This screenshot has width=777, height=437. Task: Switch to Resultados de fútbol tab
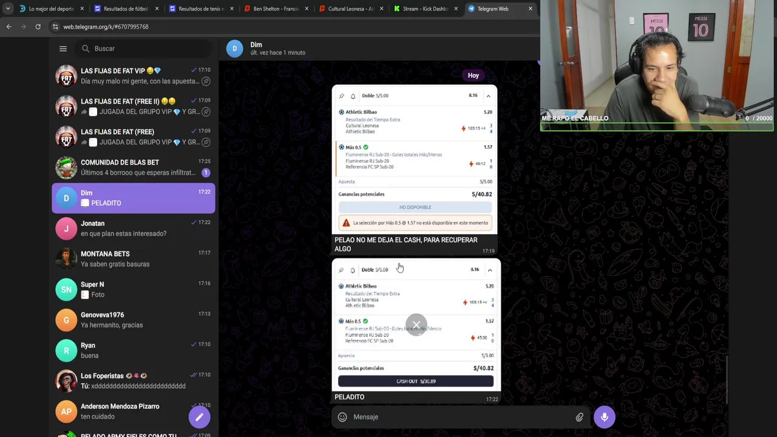[x=126, y=8]
